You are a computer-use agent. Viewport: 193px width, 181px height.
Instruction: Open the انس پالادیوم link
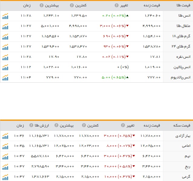181,77
